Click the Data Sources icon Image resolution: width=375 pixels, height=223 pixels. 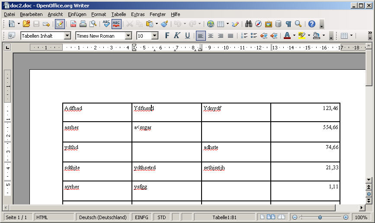(278, 24)
